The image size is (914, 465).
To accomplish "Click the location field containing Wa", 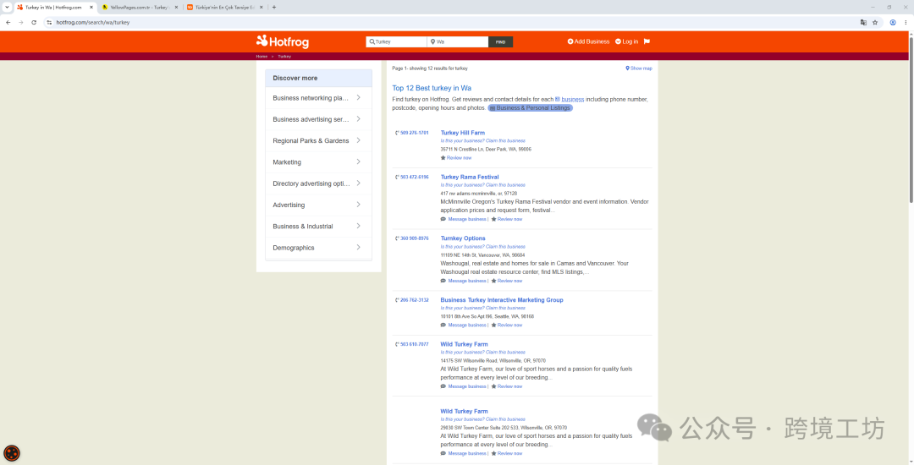I will [x=458, y=42].
